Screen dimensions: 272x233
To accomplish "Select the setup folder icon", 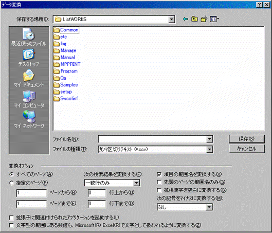I will click(57, 92).
